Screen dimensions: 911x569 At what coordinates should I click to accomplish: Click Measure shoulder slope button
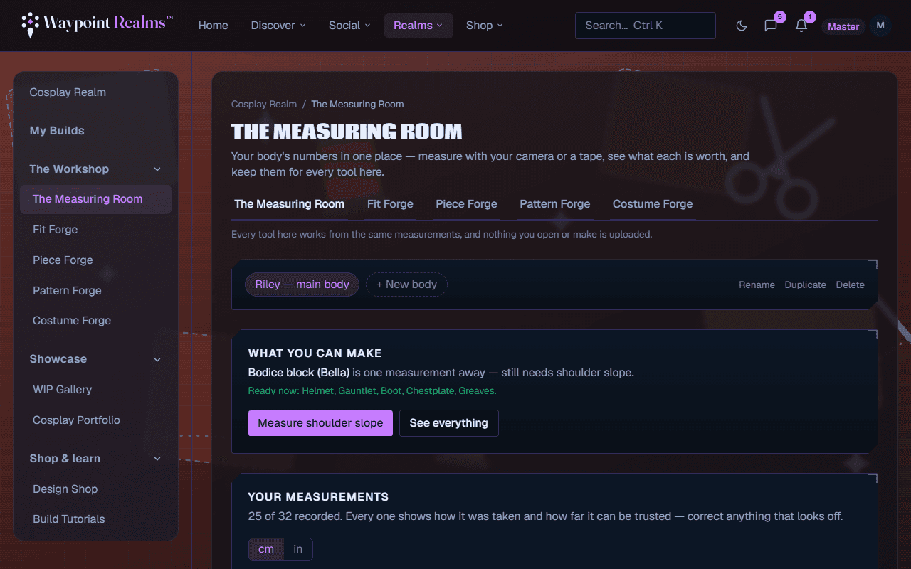(320, 423)
